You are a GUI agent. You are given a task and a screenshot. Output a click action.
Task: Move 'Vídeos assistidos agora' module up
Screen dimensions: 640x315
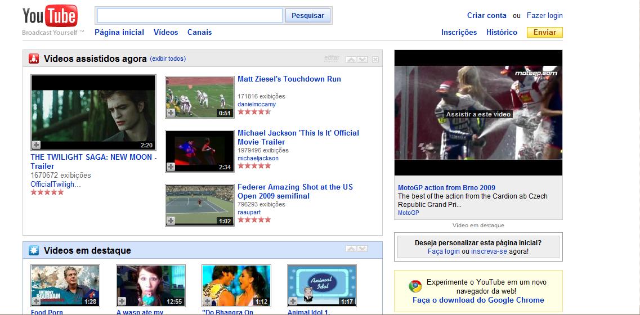click(x=351, y=60)
